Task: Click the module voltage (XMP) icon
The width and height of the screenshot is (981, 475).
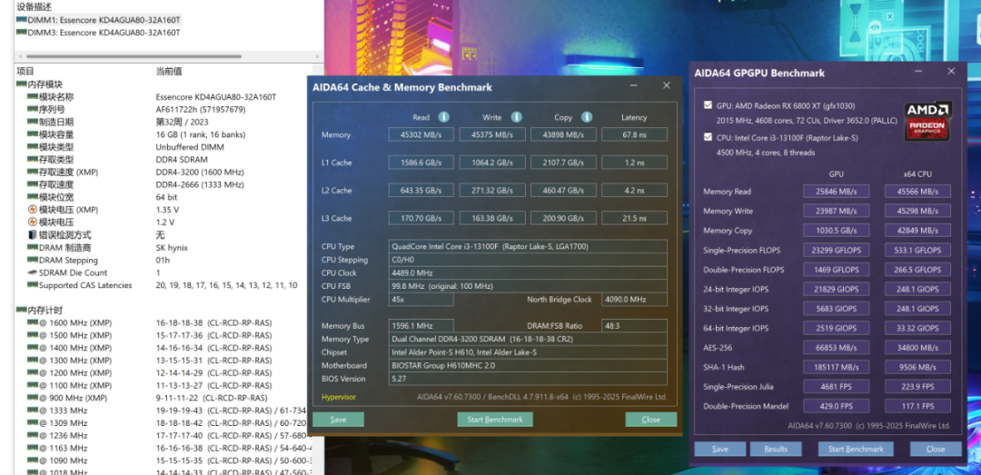Action: click(33, 210)
